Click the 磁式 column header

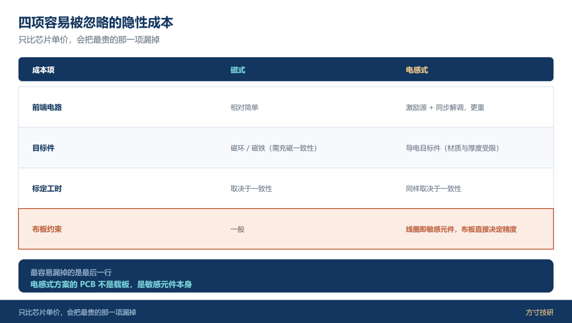[x=238, y=70]
